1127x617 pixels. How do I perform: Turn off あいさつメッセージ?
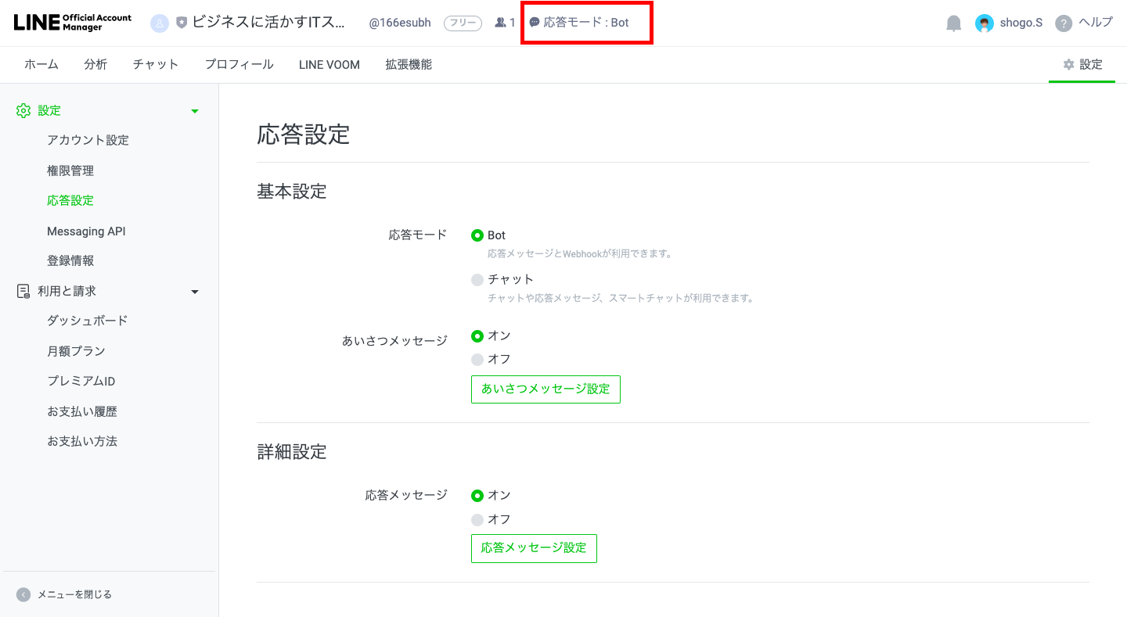[478, 359]
